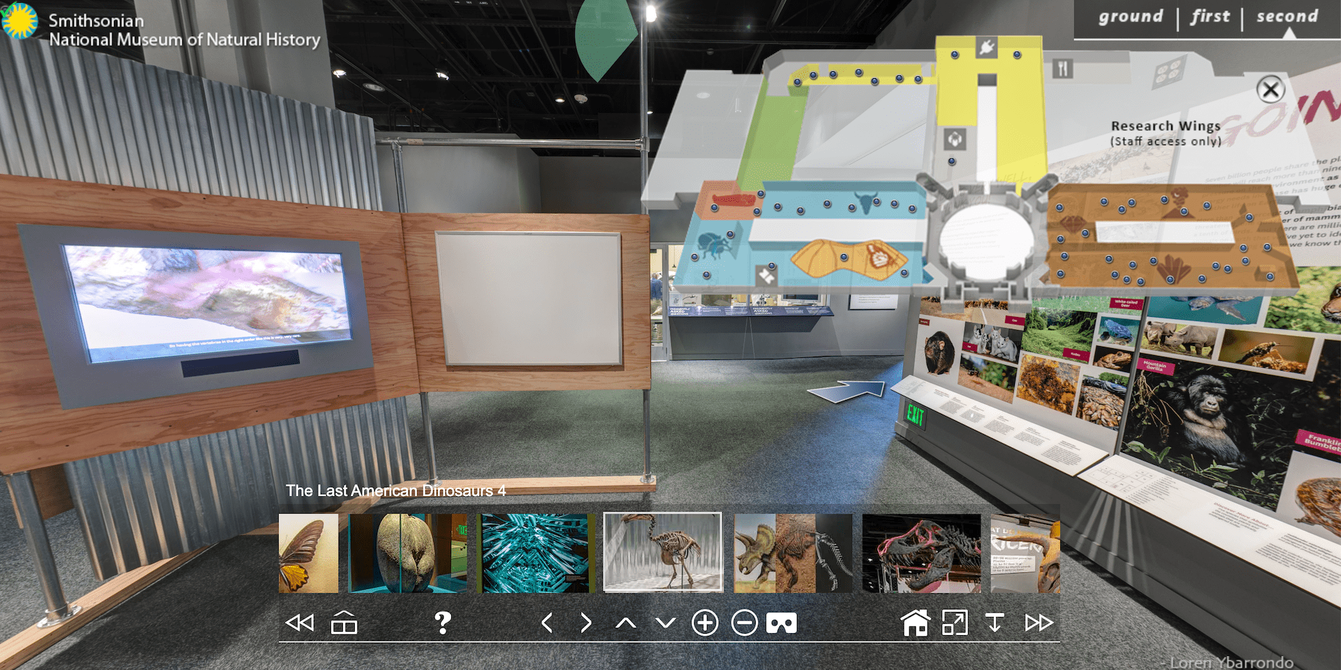This screenshot has width=1341, height=670.
Task: Tilt the view up with the chevron
Action: 626,623
